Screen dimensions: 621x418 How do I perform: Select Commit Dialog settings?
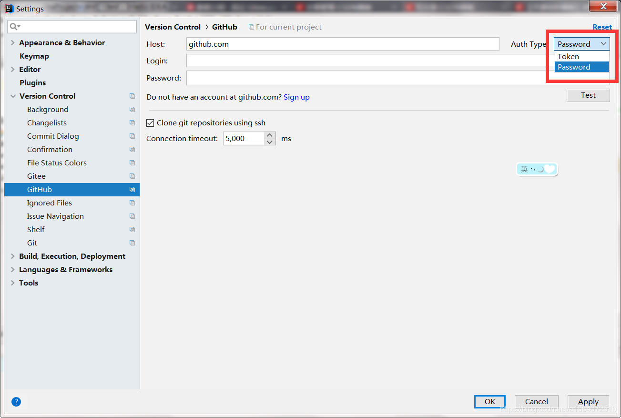tap(53, 136)
